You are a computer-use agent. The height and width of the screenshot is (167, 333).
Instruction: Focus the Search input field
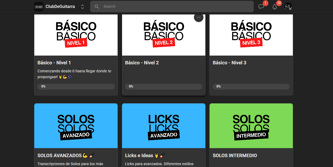[172, 7]
